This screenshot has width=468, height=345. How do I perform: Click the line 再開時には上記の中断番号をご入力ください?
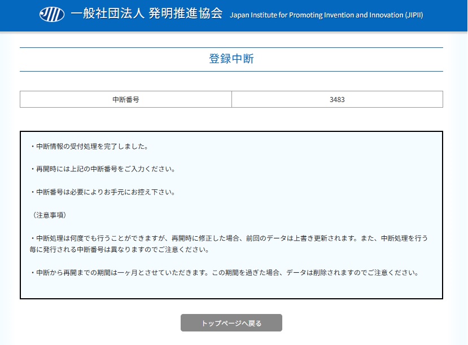click(x=103, y=169)
